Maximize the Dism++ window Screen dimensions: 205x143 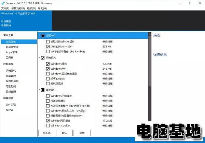pyautogui.click(x=190, y=3)
